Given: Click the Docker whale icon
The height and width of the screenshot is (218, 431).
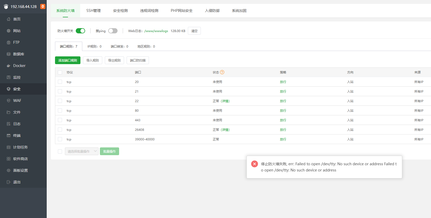Looking at the screenshot, I should coord(9,66).
